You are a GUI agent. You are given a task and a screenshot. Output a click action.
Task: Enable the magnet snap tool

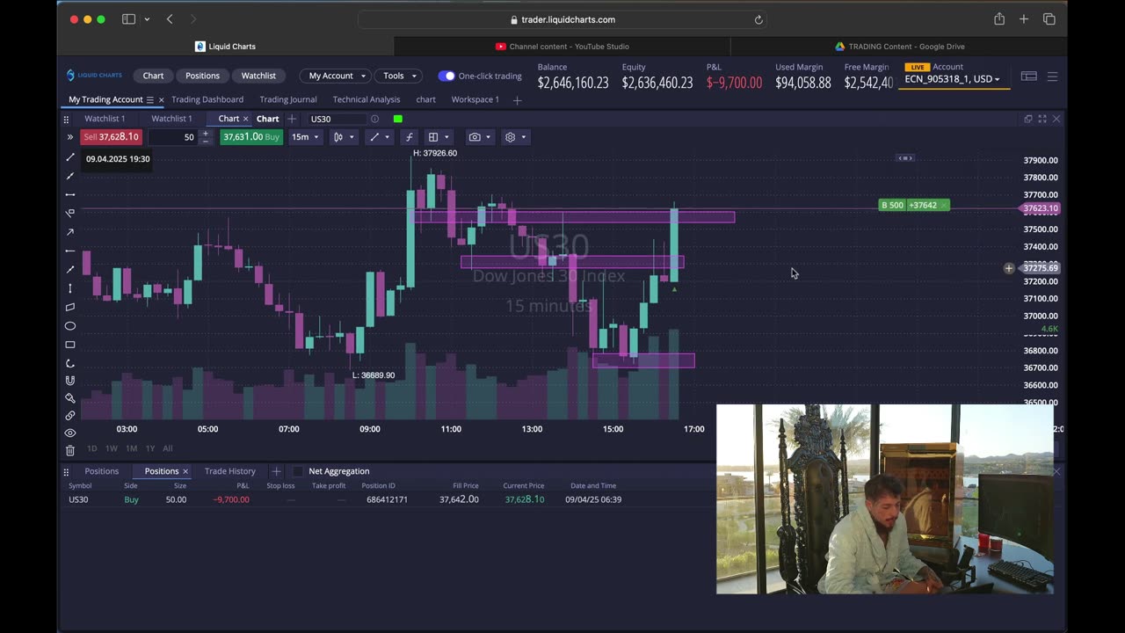(x=70, y=381)
